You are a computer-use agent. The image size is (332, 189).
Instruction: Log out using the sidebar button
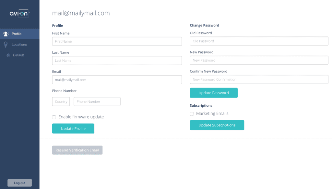19,183
